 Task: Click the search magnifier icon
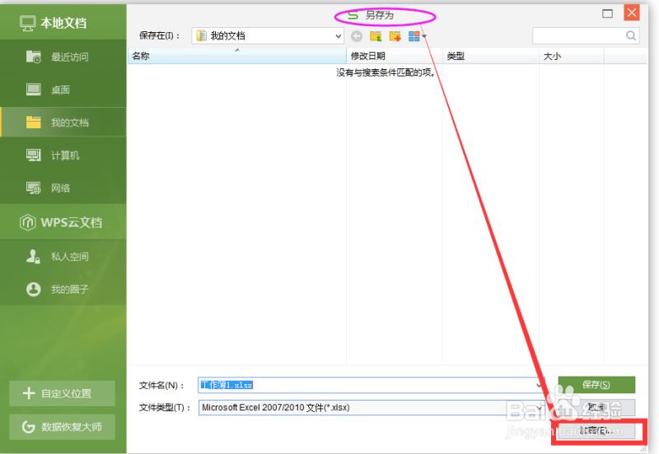tap(631, 35)
